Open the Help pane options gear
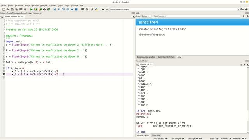Viewport: 249px width, 140px height. click(x=247, y=16)
